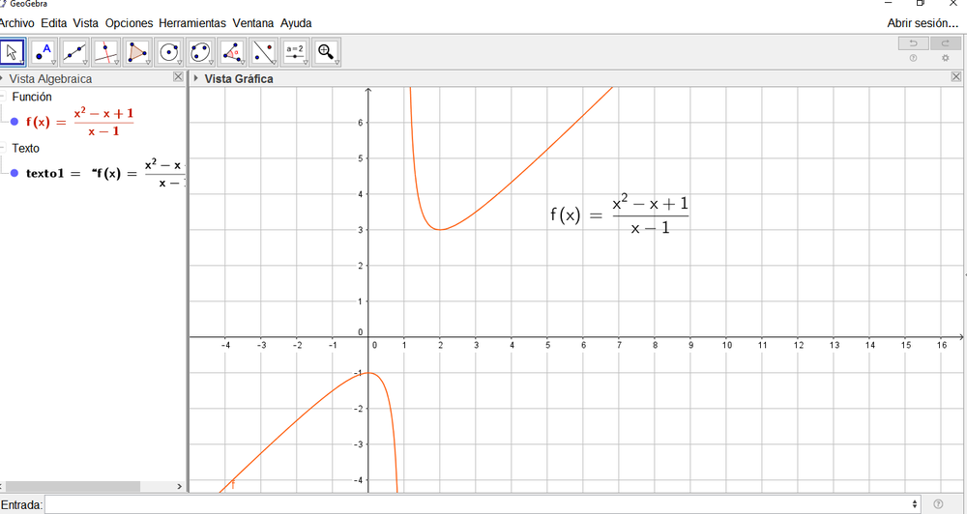Click the Entrada input field
The width and height of the screenshot is (967, 514).
483,504
